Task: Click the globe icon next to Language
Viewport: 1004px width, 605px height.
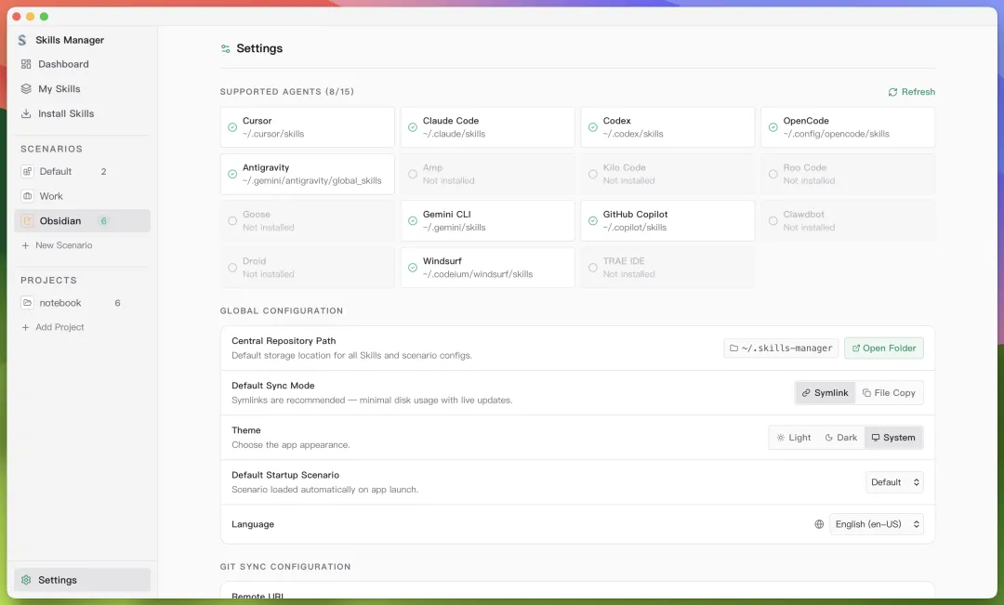Action: tap(819, 524)
